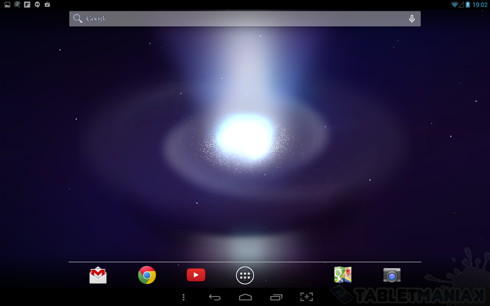The width and height of the screenshot is (490, 306).
Task: Tap the Wi-Fi status icon
Action: [x=455, y=5]
